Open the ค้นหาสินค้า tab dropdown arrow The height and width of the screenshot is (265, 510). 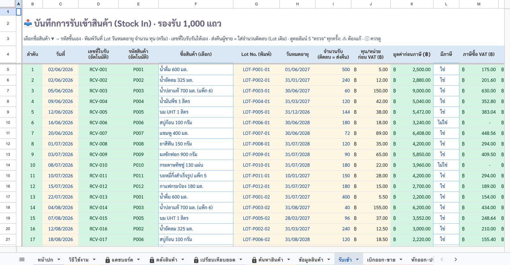click(x=289, y=260)
